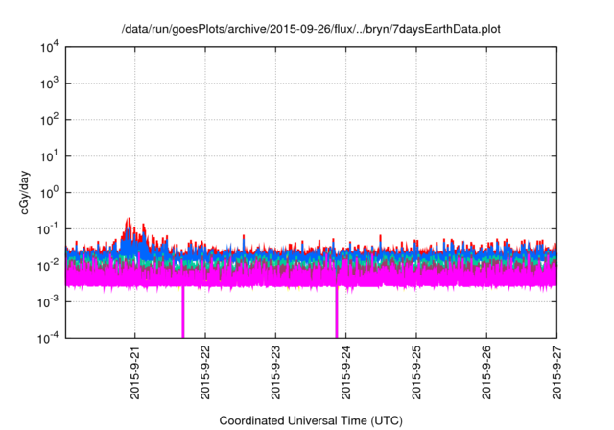Click the 10^1 y-axis tick label
Screen dimensions: 614x430
(50, 155)
